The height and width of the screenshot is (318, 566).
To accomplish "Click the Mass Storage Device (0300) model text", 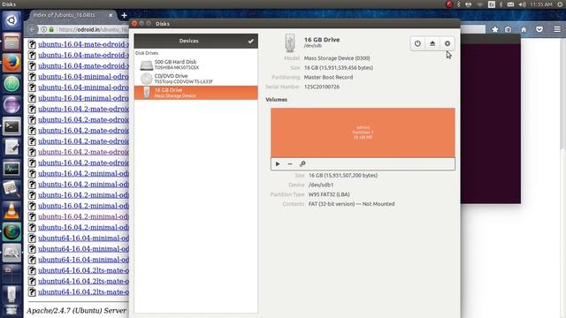I will [x=337, y=58].
